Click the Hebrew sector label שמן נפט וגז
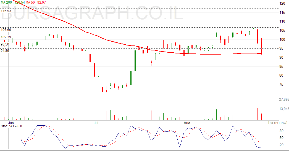 click(278, 123)
